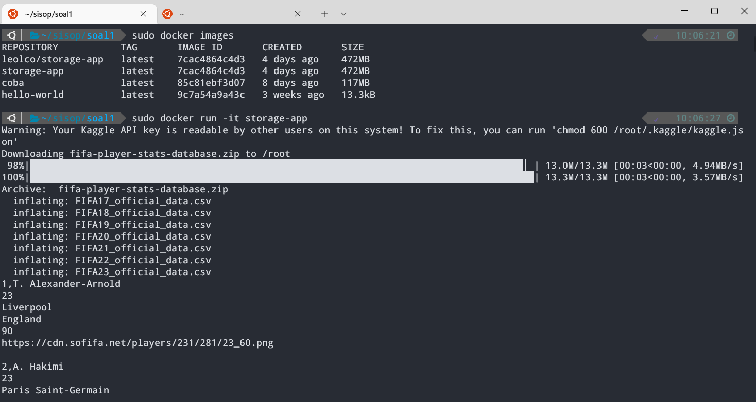756x402 pixels.
Task: Click the Ubuntu logo in the first prompt
Action: click(x=11, y=35)
